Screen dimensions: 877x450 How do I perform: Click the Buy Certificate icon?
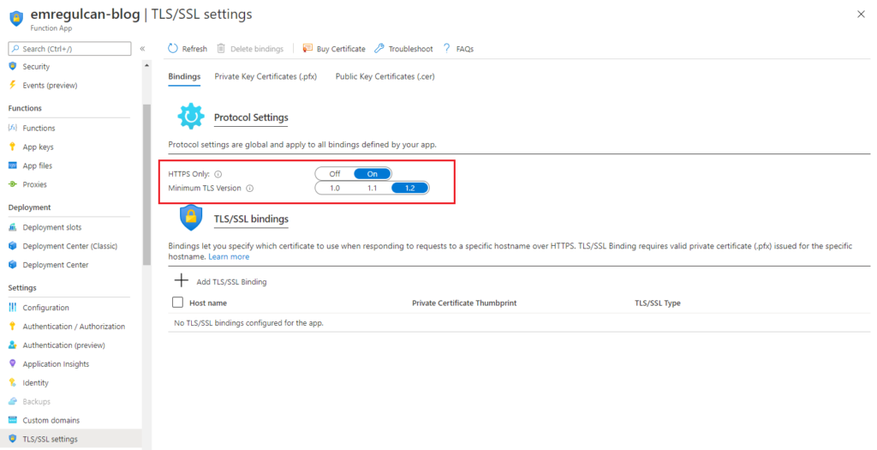(x=307, y=49)
